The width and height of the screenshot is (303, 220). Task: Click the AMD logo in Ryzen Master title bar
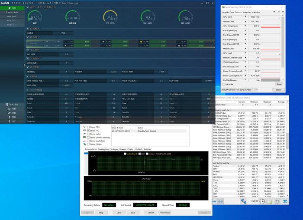(x=5, y=3)
